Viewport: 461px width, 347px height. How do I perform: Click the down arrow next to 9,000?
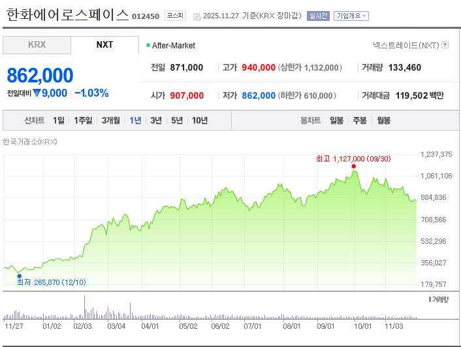click(x=37, y=93)
